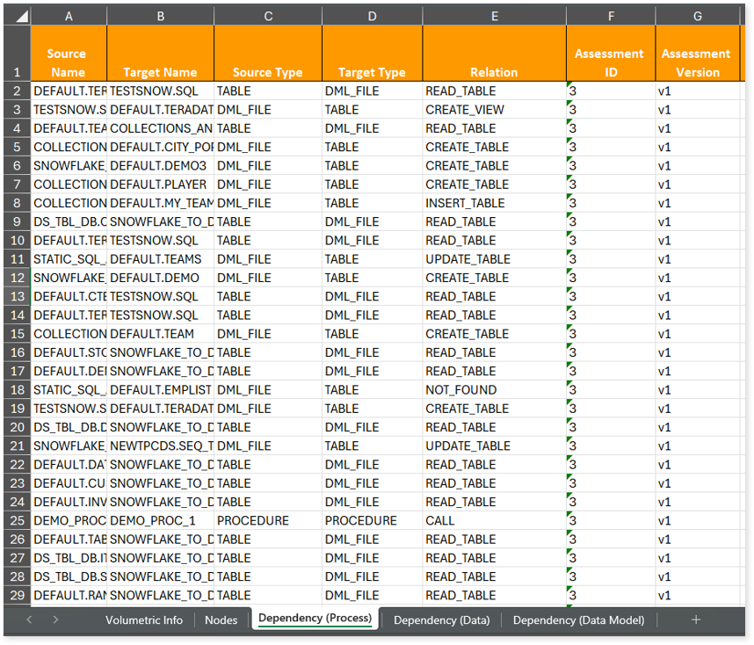
Task: Click the CREATE_VIEW cell in row 3
Action: [494, 110]
